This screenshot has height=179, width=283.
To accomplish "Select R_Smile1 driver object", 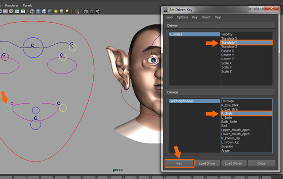I will tap(194, 34).
